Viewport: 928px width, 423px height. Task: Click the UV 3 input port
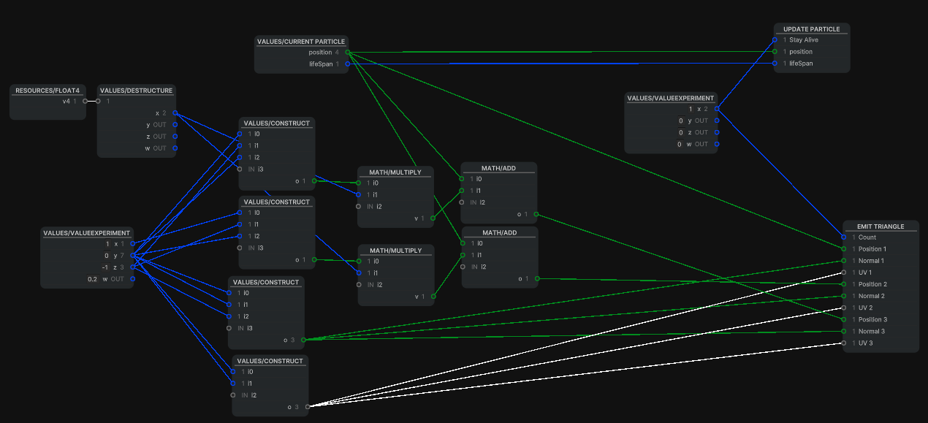(844, 343)
